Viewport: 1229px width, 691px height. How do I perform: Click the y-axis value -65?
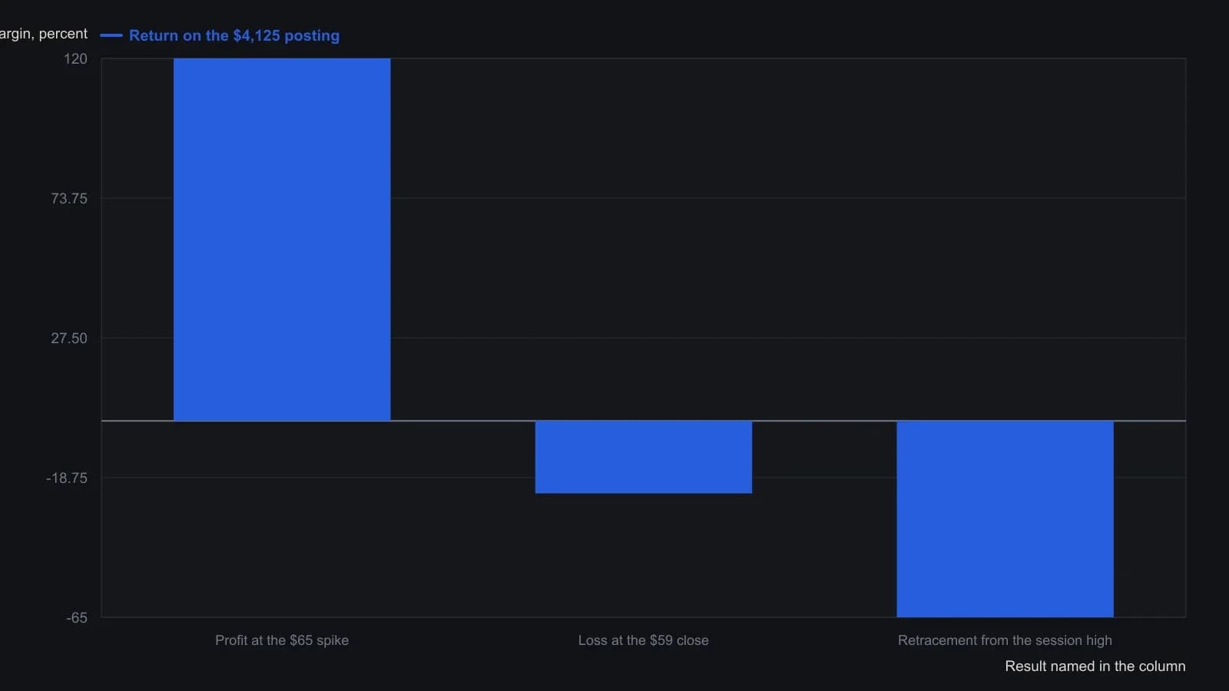[77, 618]
